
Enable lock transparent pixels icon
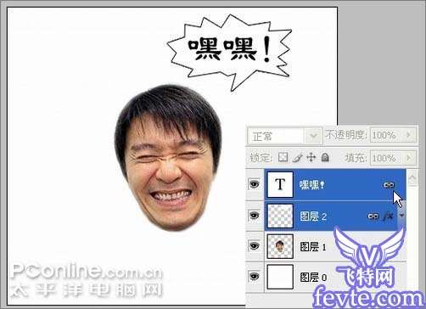pyautogui.click(x=283, y=157)
